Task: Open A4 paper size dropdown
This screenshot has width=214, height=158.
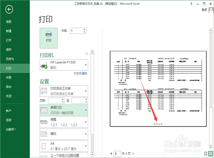Action: (x=64, y=146)
